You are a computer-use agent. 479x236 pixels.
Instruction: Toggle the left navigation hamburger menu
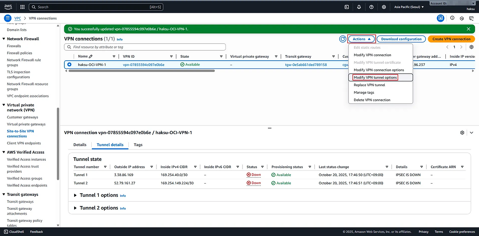coord(7,18)
